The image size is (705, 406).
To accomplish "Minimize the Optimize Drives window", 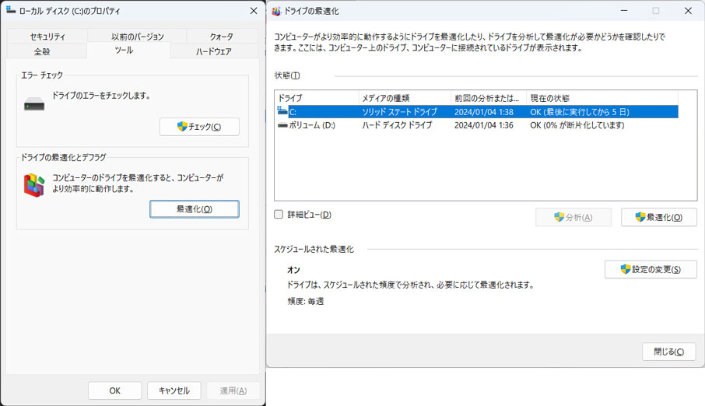I will pyautogui.click(x=624, y=10).
